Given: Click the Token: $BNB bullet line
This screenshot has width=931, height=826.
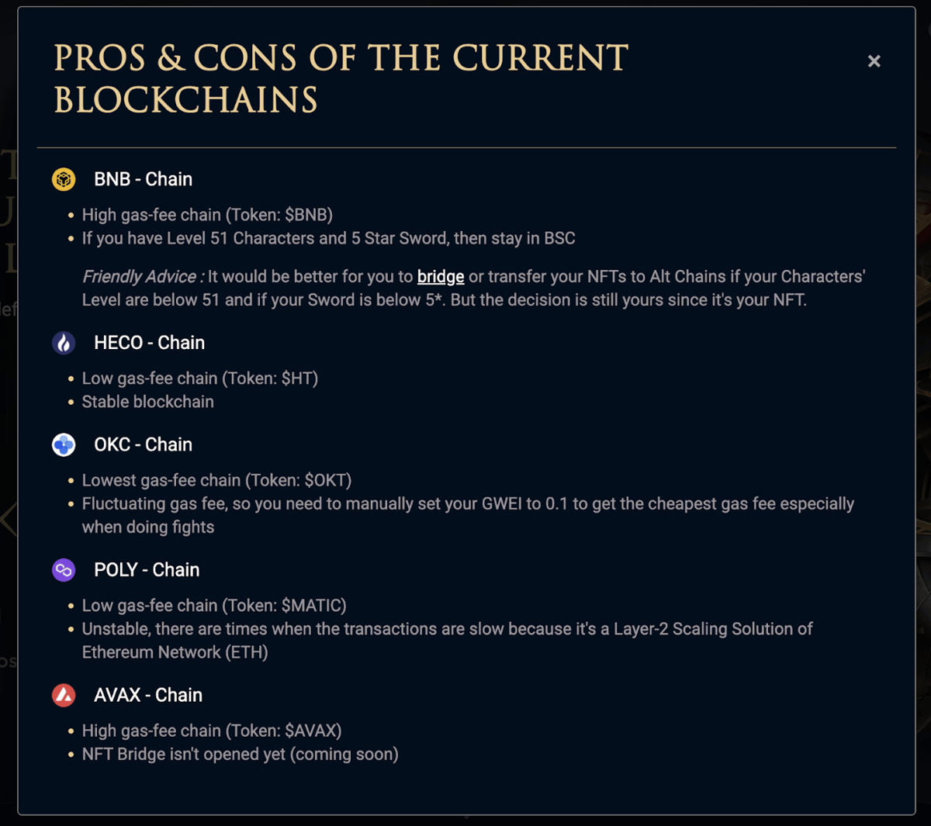Looking at the screenshot, I should (207, 215).
